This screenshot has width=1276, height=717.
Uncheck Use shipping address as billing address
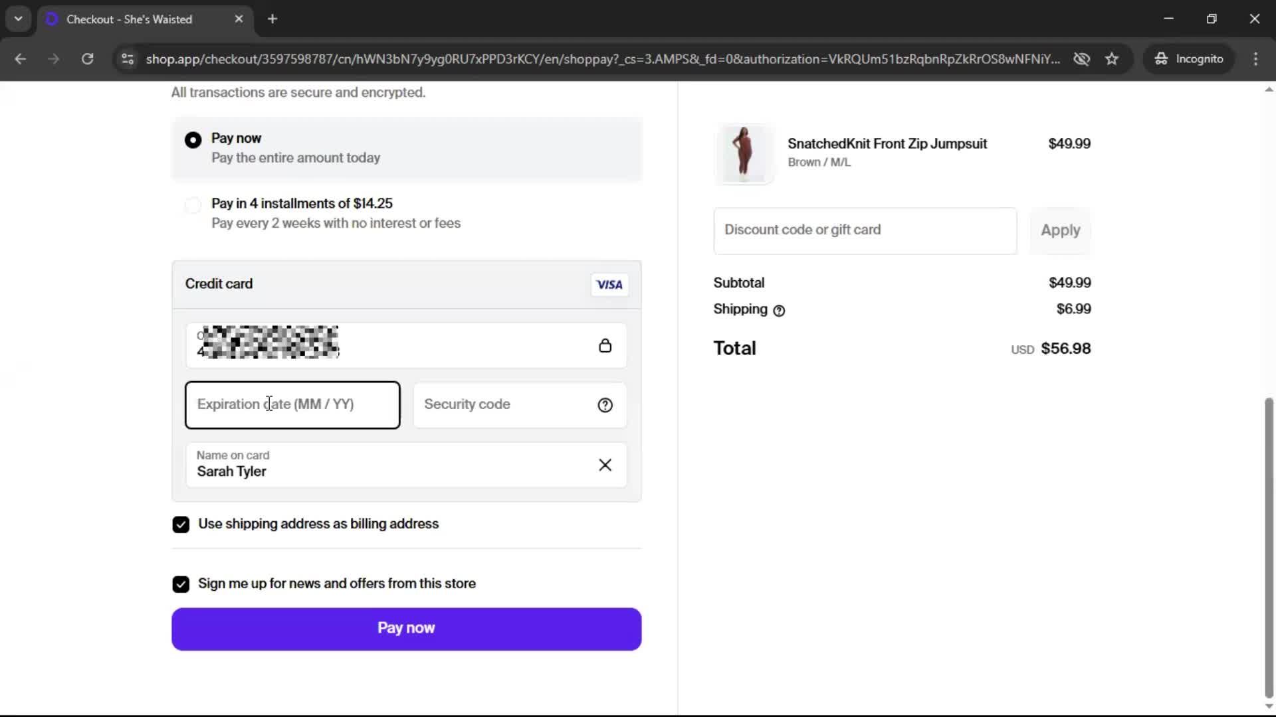coord(181,524)
